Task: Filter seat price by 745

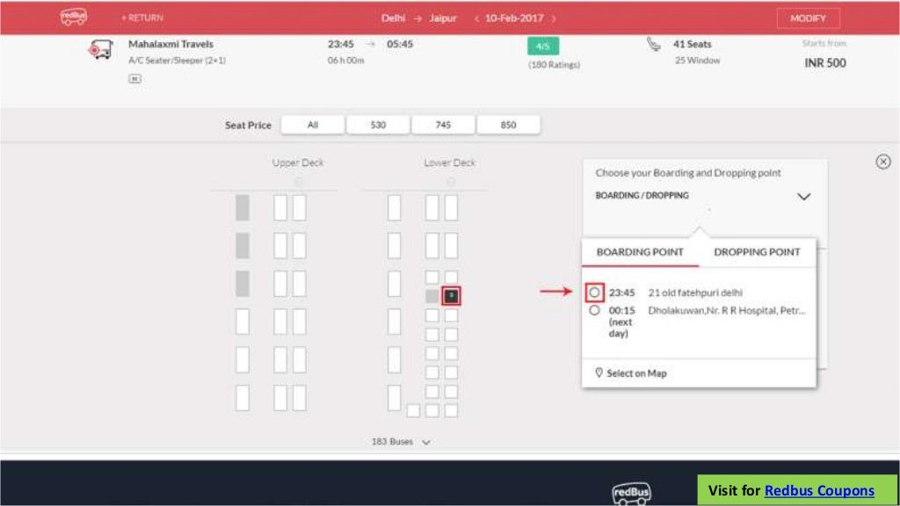Action: click(443, 125)
